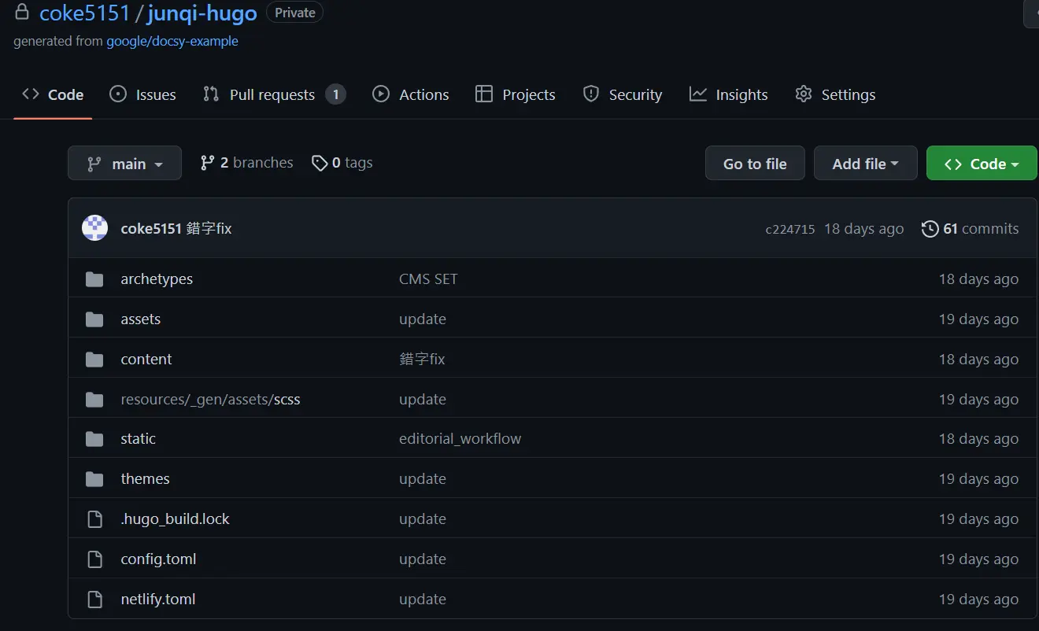Open the Projects tab
Image resolution: width=1039 pixels, height=631 pixels.
pos(516,94)
